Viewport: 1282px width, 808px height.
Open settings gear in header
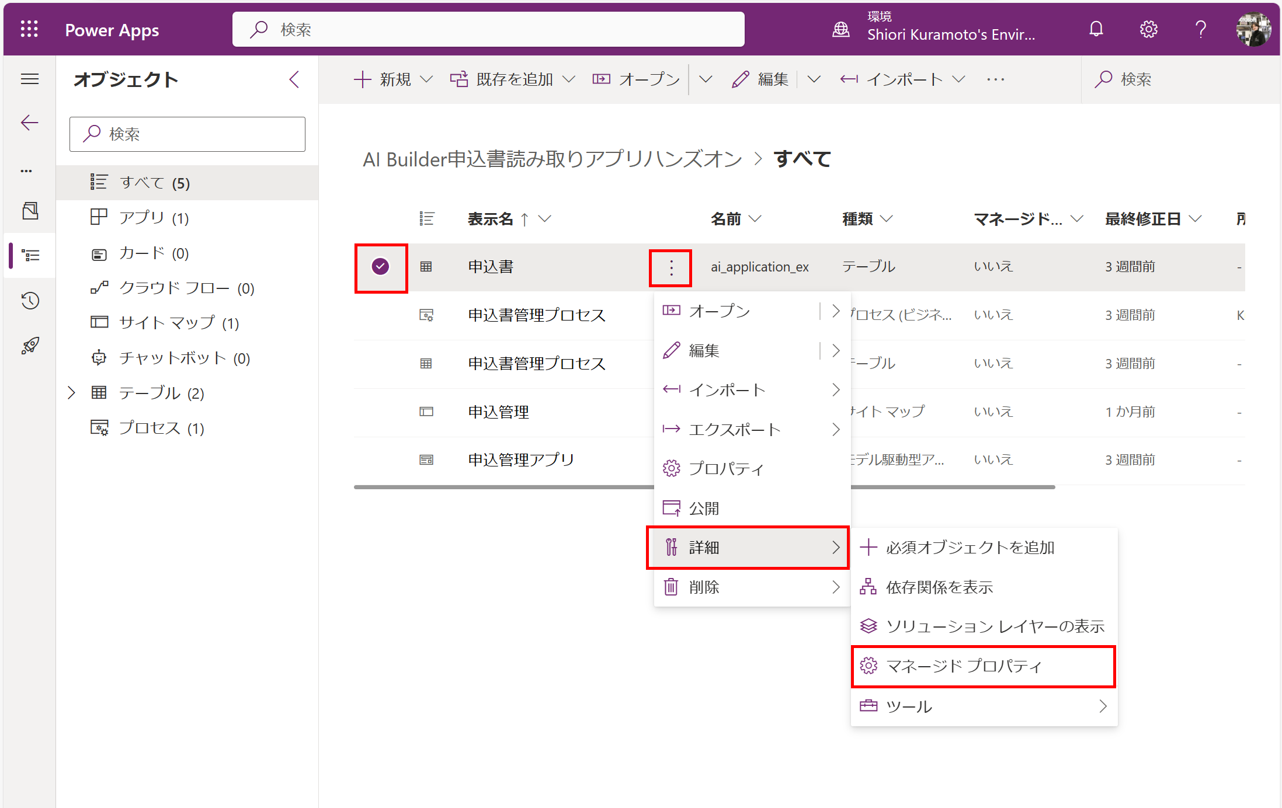pyautogui.click(x=1148, y=29)
